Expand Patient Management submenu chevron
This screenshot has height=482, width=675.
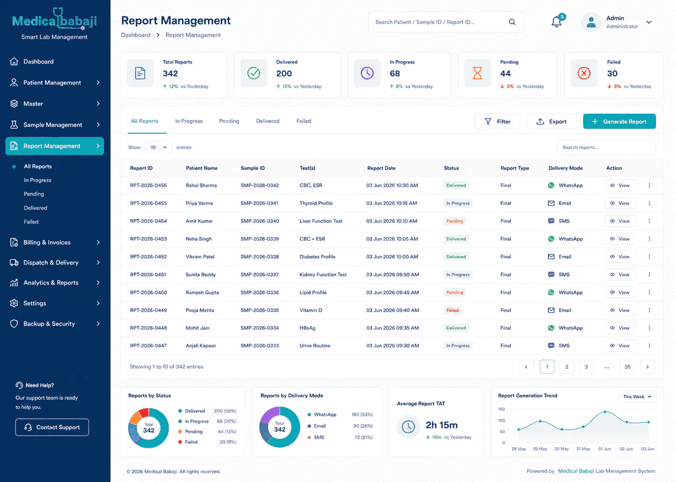tap(98, 82)
